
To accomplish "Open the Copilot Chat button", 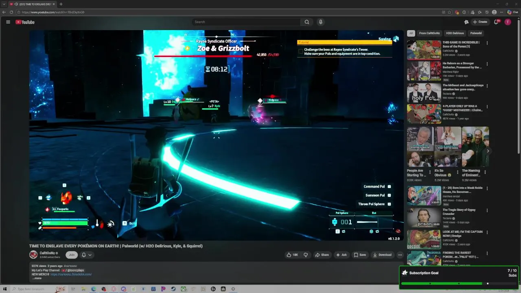I will (512, 12).
